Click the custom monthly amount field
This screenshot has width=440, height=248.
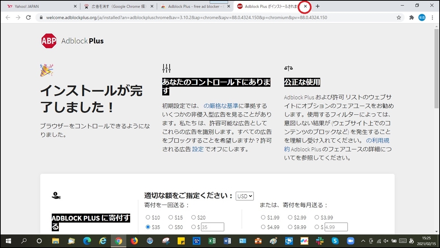pos(336,227)
